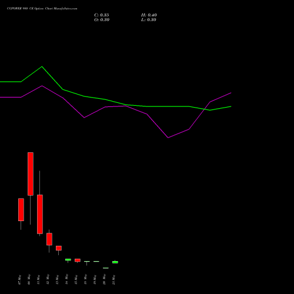The height and width of the screenshot is (294, 294).
Task: Click the green candlestick for 21 May
Action: (x=115, y=262)
